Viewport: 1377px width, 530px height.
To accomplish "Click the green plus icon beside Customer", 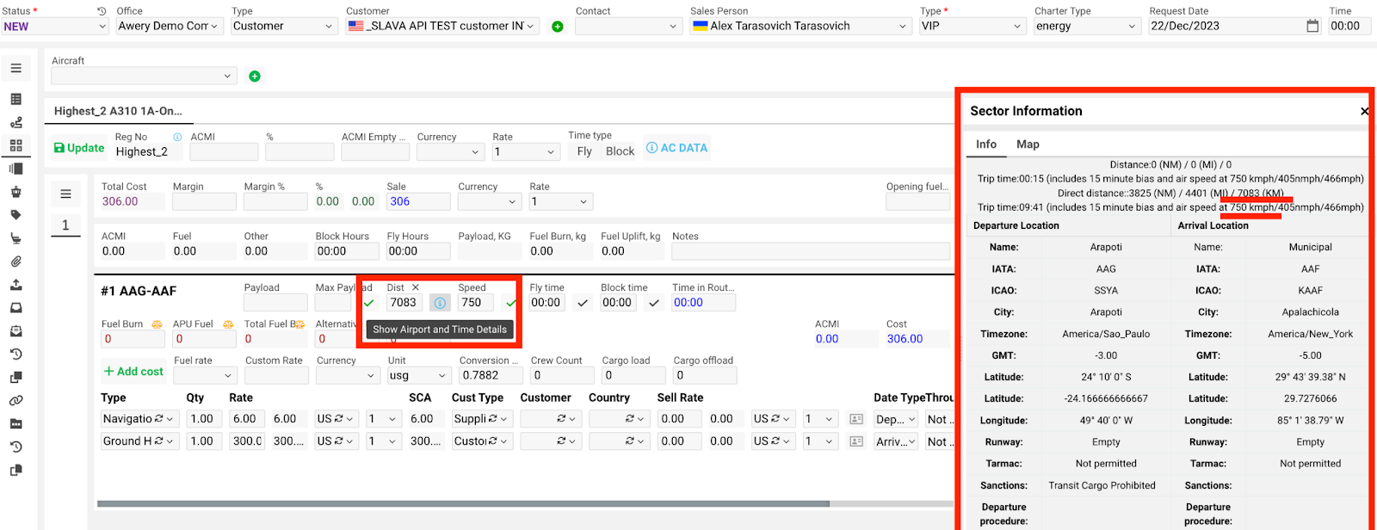I will [558, 27].
